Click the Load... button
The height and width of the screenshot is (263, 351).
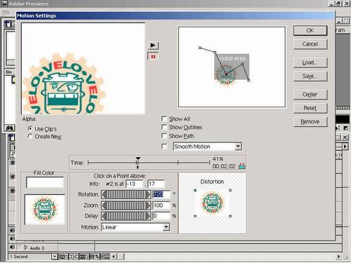click(310, 62)
